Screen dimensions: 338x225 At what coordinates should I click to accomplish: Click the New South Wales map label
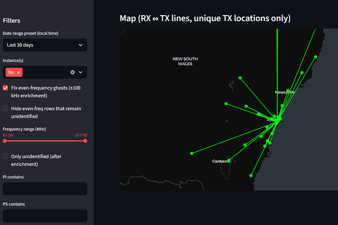pyautogui.click(x=185, y=61)
